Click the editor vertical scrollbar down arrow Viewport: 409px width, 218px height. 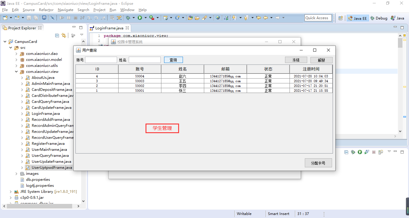pos(400,131)
